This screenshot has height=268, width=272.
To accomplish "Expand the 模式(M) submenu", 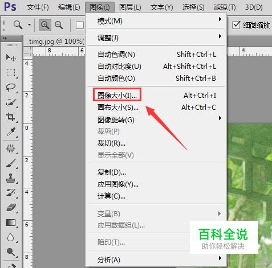I will [x=156, y=21].
